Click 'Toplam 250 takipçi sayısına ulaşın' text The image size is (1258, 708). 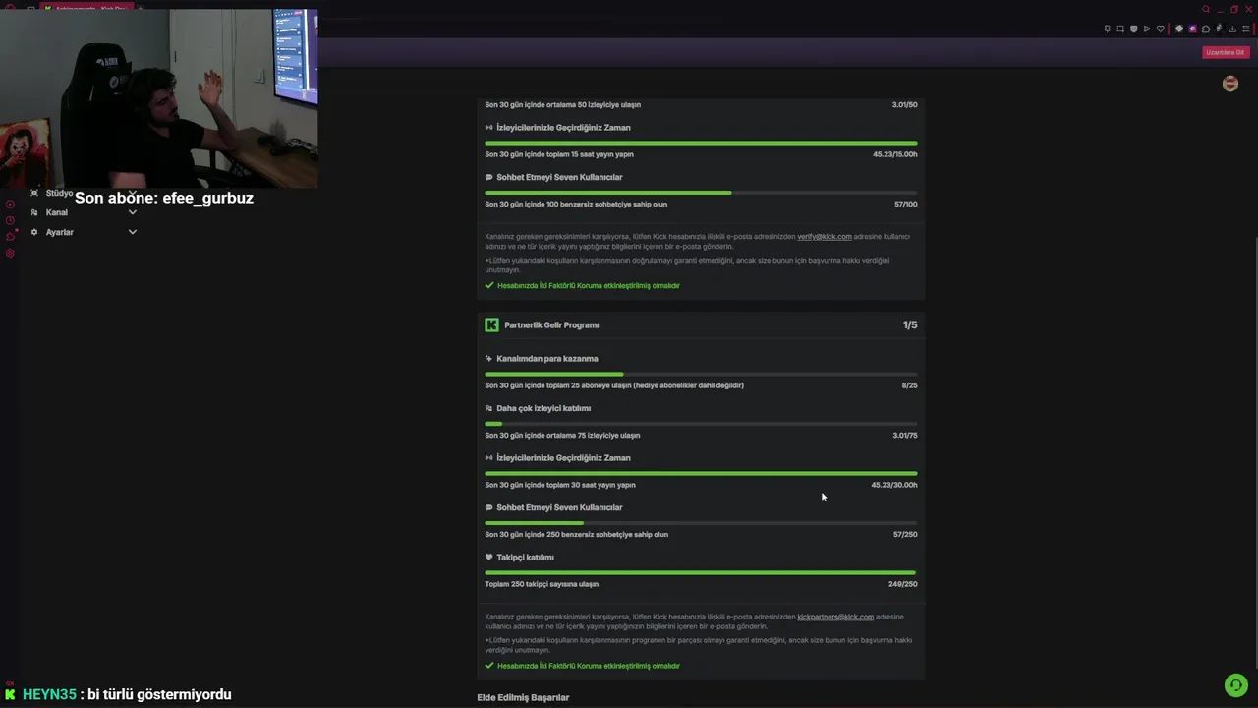[x=542, y=584]
